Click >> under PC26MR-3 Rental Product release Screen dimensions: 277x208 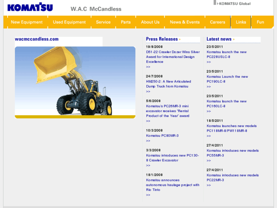[x=148, y=121]
